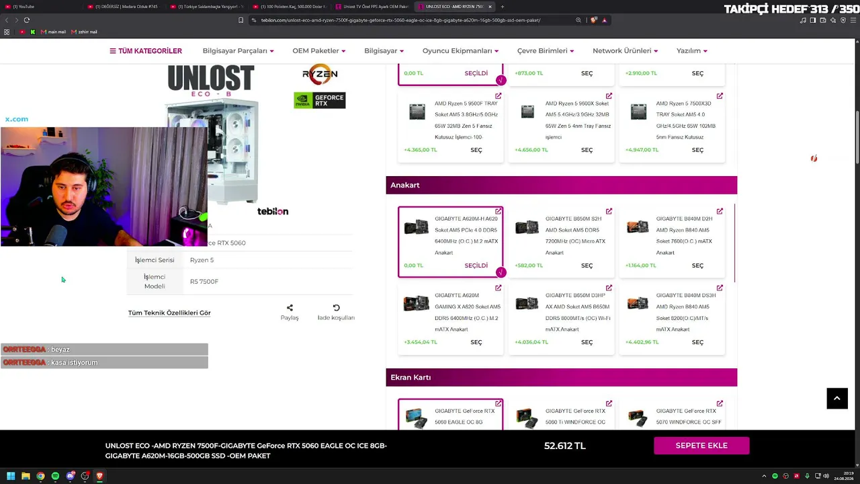
Task: Select the B650M D3HP AX motherboard
Action: coord(587,342)
